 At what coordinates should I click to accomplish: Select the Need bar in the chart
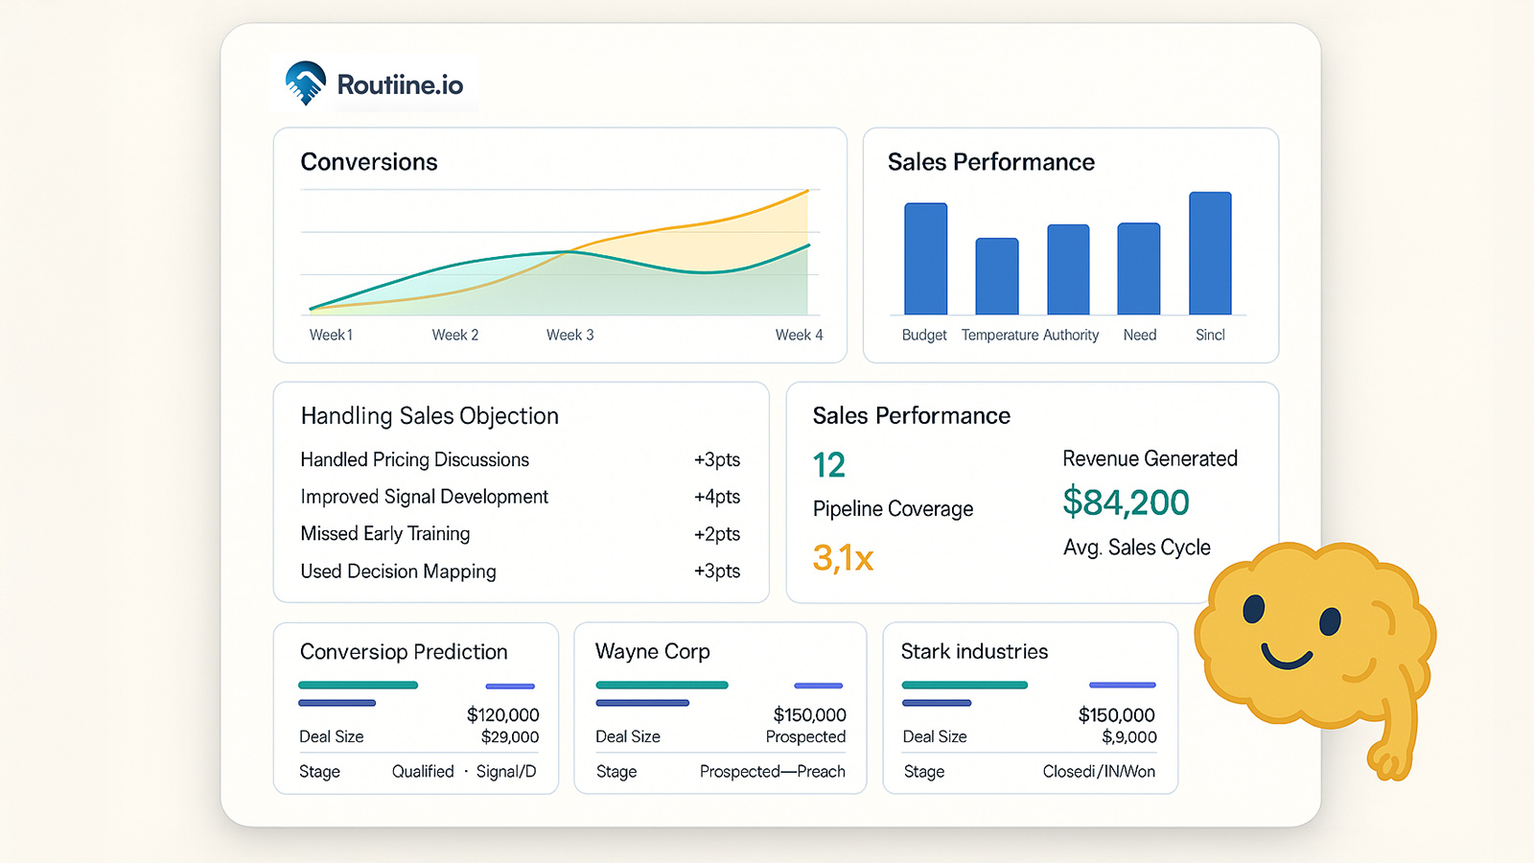pos(1139,268)
